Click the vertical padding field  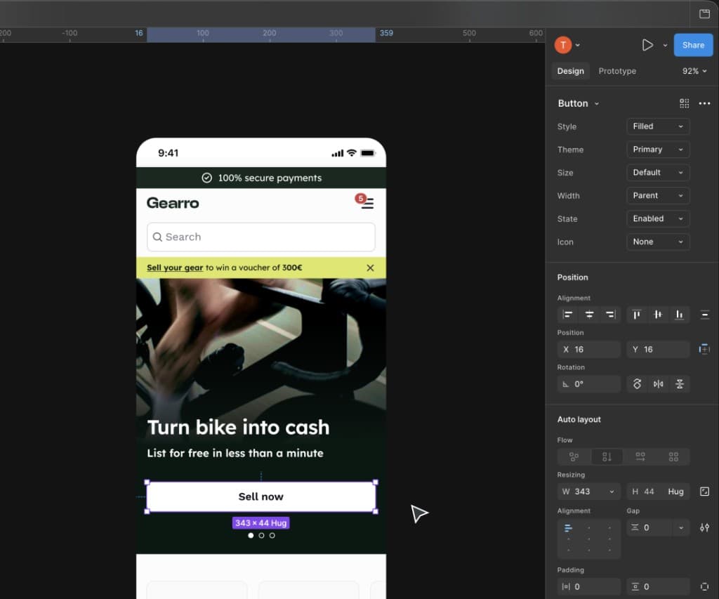pos(658,586)
